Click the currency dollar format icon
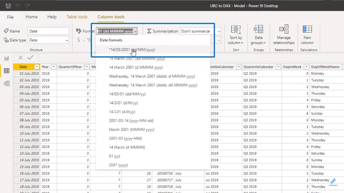Viewport: 344px width, 193px height. tap(79, 40)
